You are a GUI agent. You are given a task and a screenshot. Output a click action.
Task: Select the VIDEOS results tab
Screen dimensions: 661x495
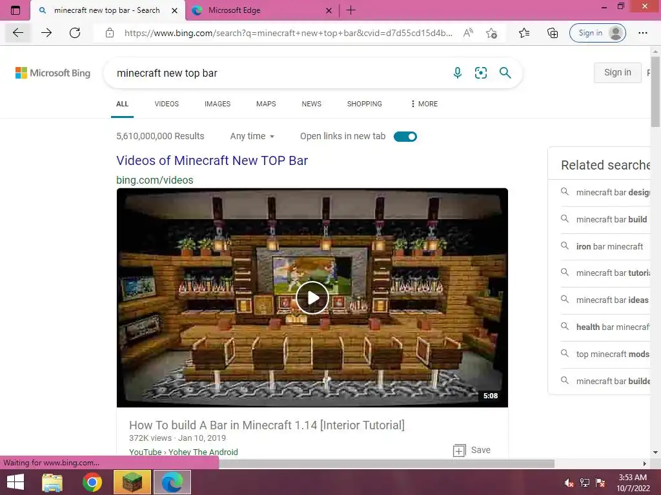tap(167, 104)
